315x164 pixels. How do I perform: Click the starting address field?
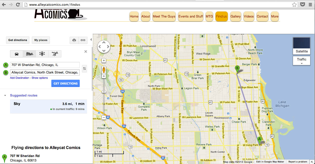45,65
